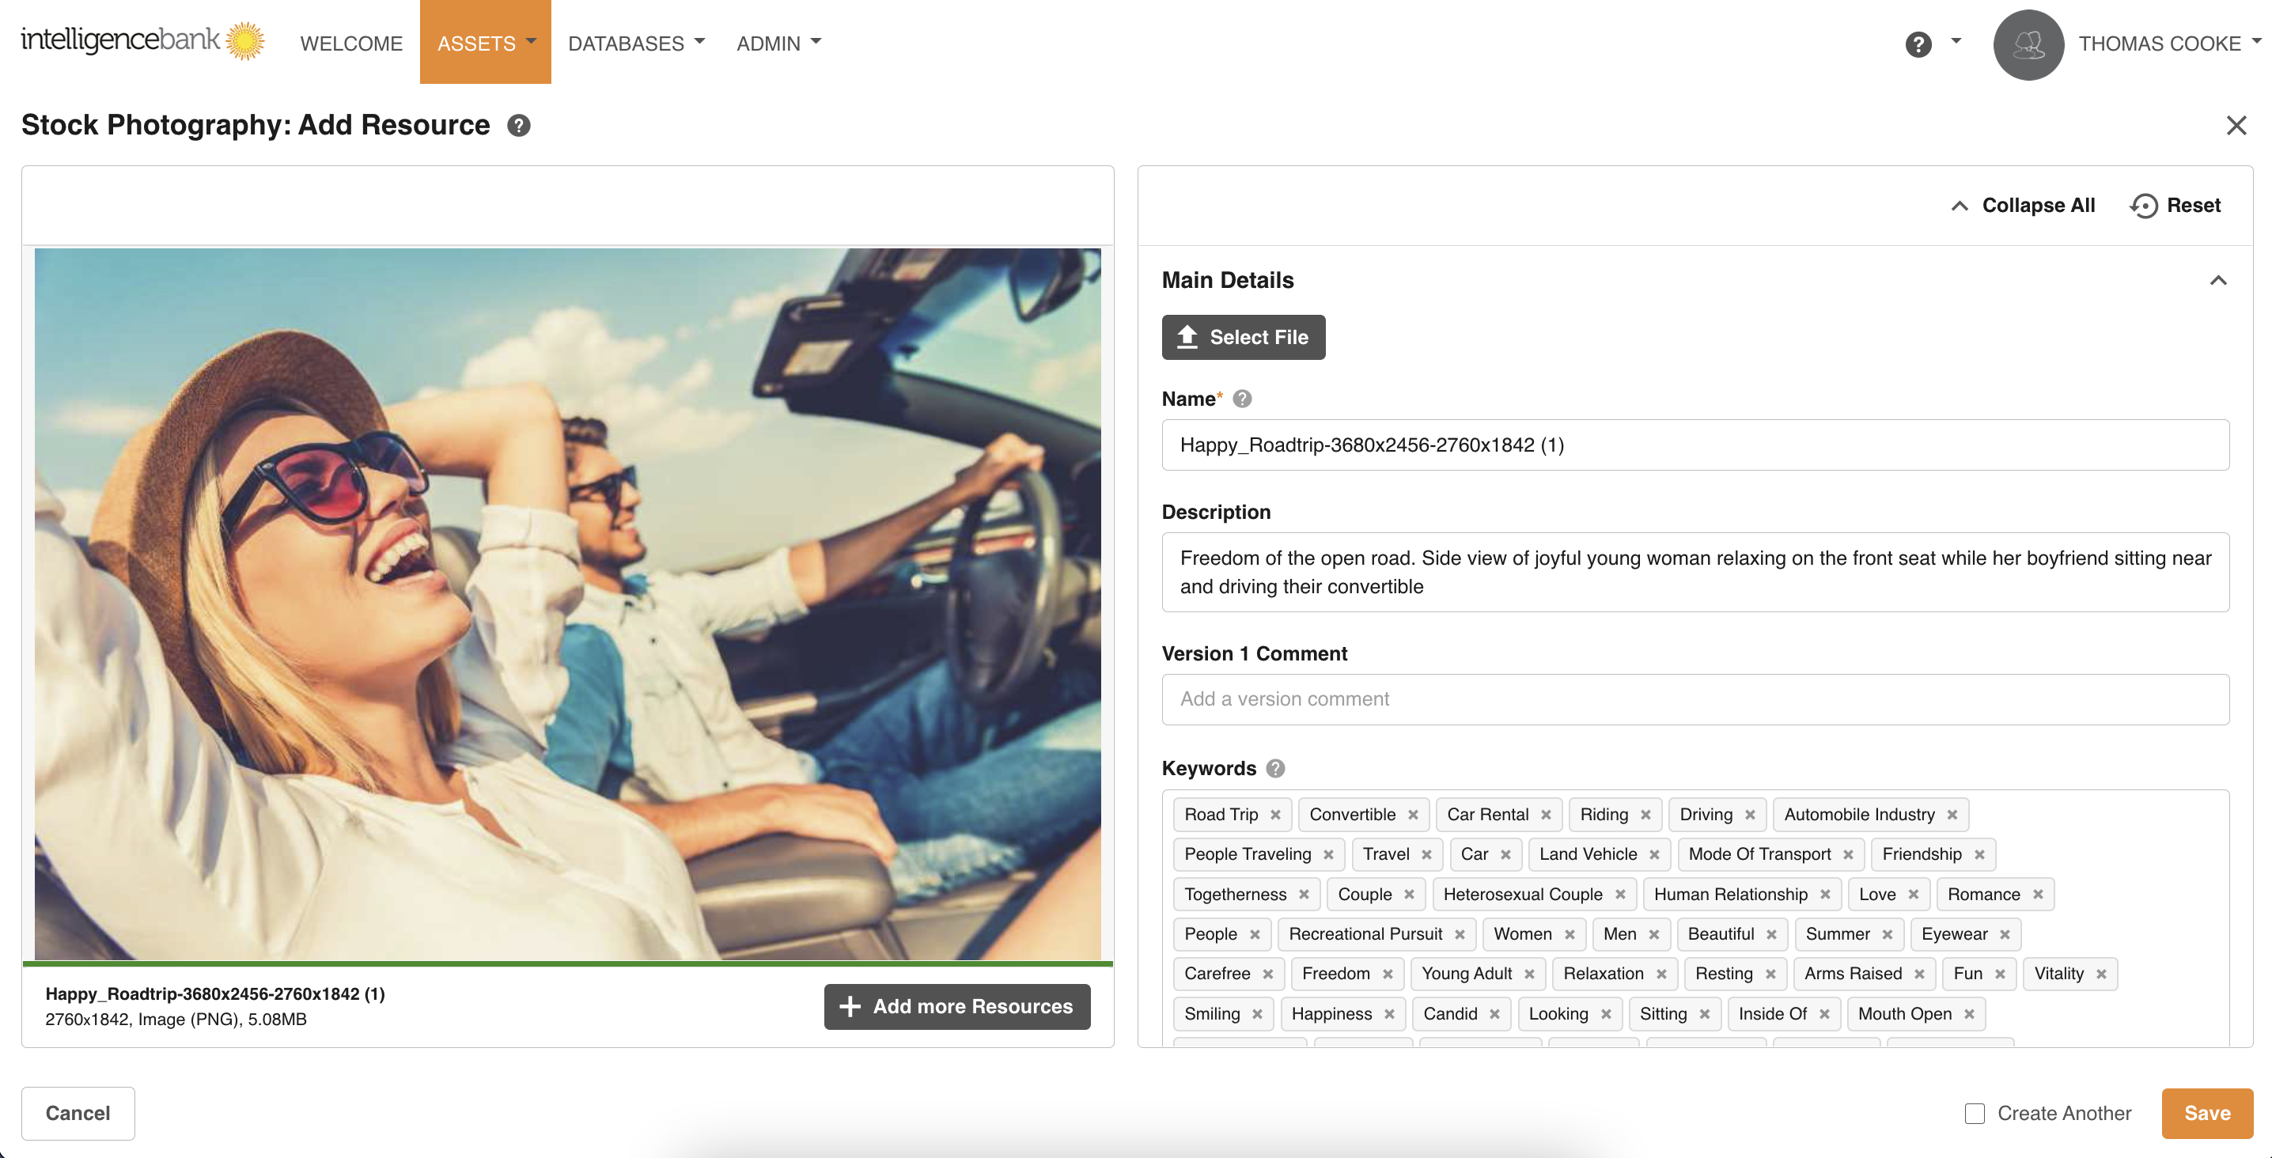Click the help icon beside Add Resource title
This screenshot has width=2272, height=1158.
(519, 126)
